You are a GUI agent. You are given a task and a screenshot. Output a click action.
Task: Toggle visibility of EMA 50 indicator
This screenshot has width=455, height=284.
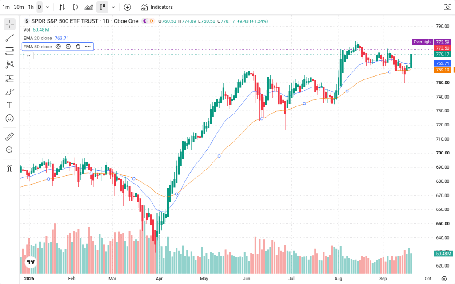click(58, 47)
